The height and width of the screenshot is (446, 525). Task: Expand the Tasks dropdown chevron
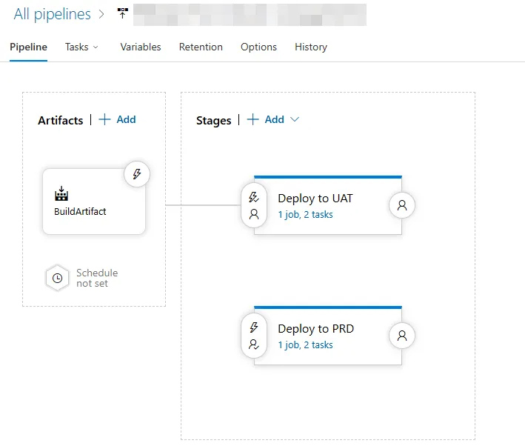(96, 47)
